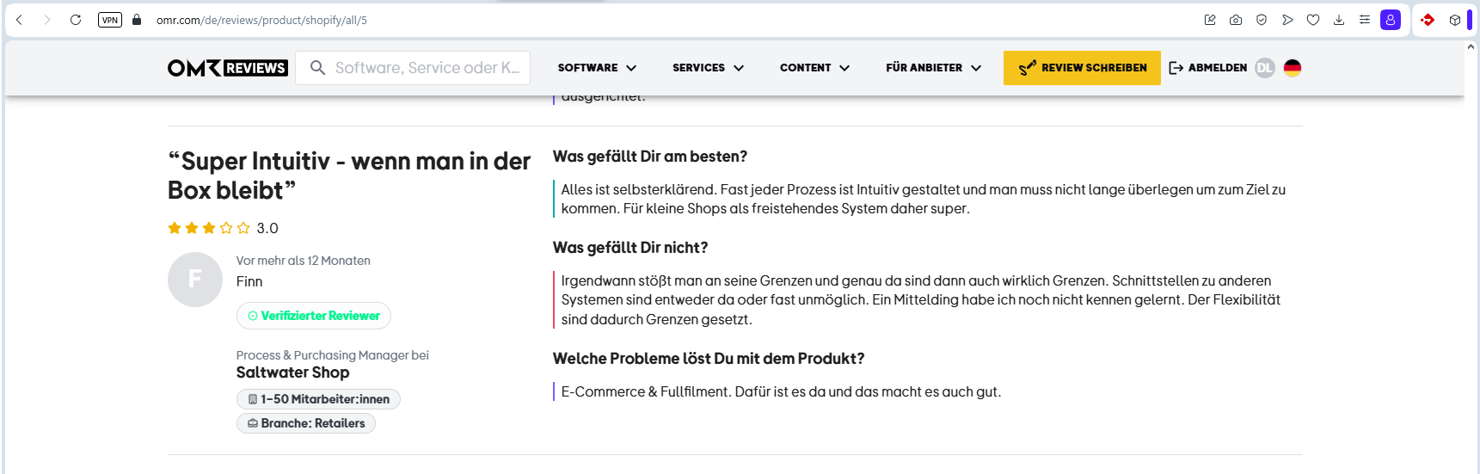The image size is (1480, 474).
Task: Go back using the browser back arrow
Action: pyautogui.click(x=19, y=20)
